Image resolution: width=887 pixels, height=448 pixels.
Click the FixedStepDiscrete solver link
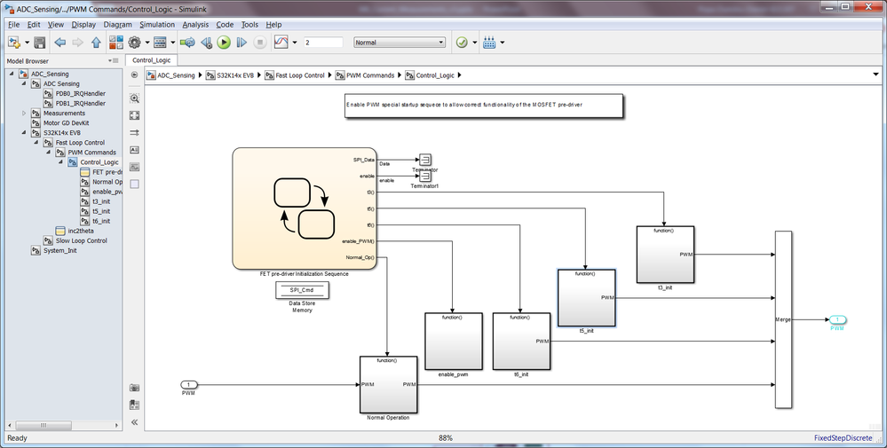(x=843, y=438)
